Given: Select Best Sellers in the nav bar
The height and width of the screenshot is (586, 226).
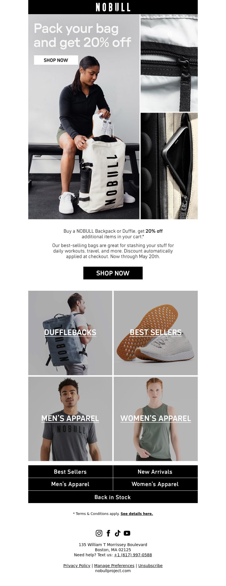Looking at the screenshot, I should point(70,472).
